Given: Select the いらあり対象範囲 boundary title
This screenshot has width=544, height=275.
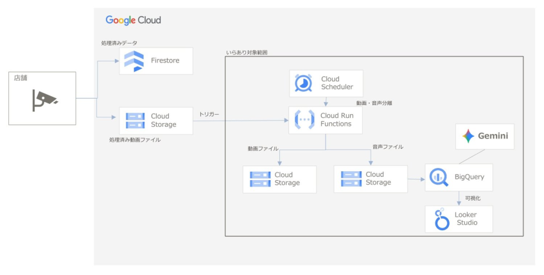Looking at the screenshot, I should [247, 52].
